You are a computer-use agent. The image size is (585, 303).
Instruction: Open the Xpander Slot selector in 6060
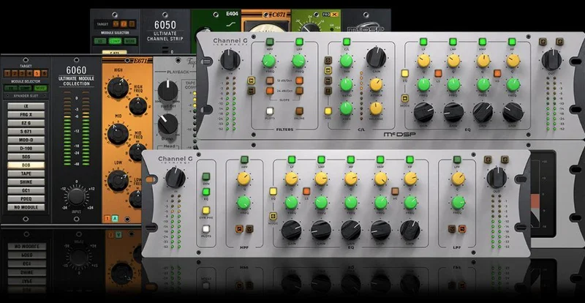tap(26, 97)
